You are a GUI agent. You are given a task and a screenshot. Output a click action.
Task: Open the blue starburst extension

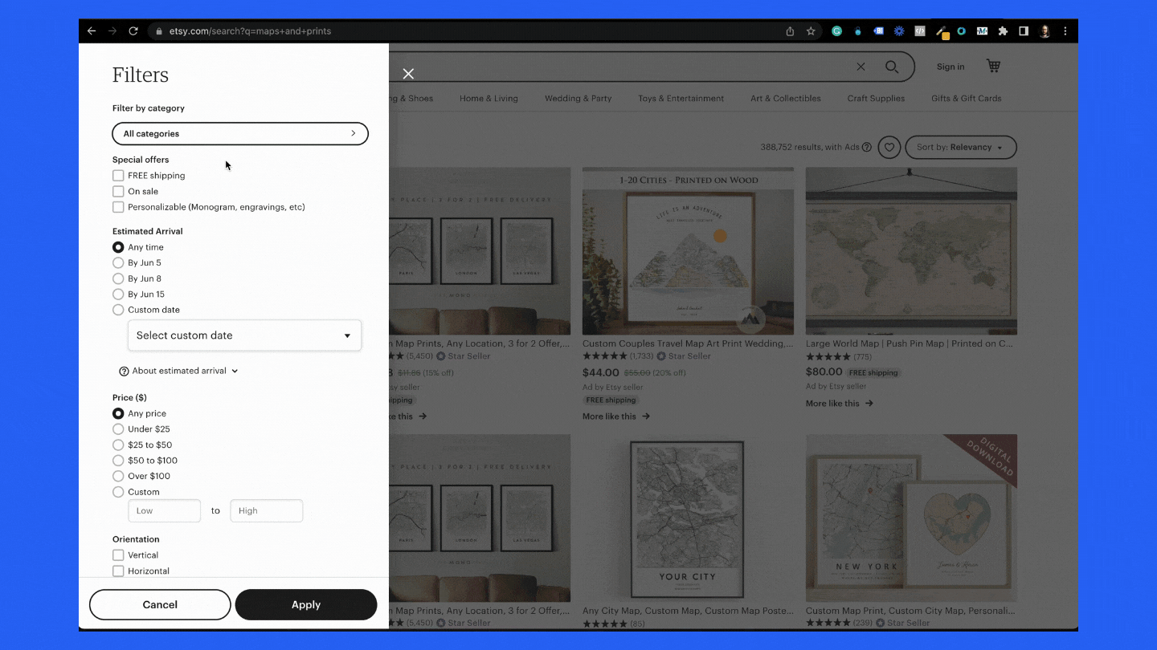(x=899, y=31)
